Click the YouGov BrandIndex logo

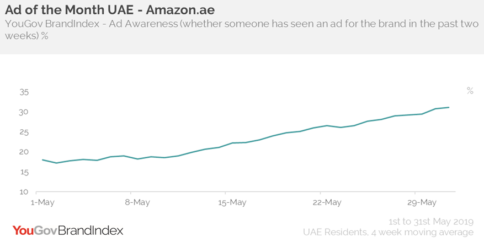click(68, 230)
